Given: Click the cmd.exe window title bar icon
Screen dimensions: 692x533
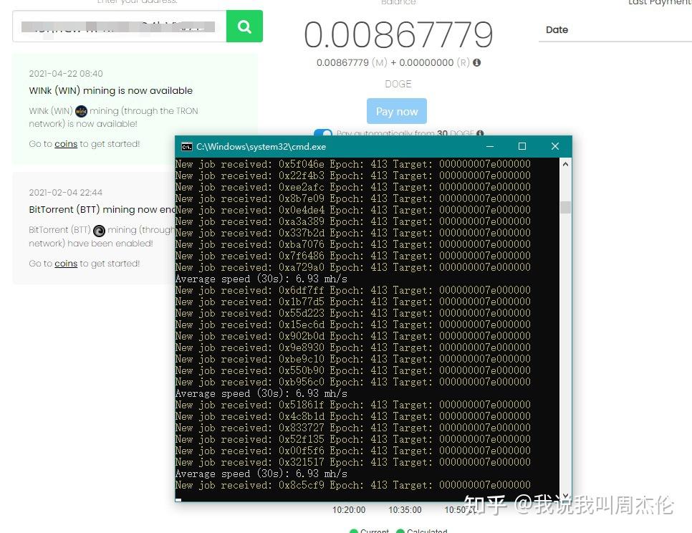Looking at the screenshot, I should tap(187, 146).
